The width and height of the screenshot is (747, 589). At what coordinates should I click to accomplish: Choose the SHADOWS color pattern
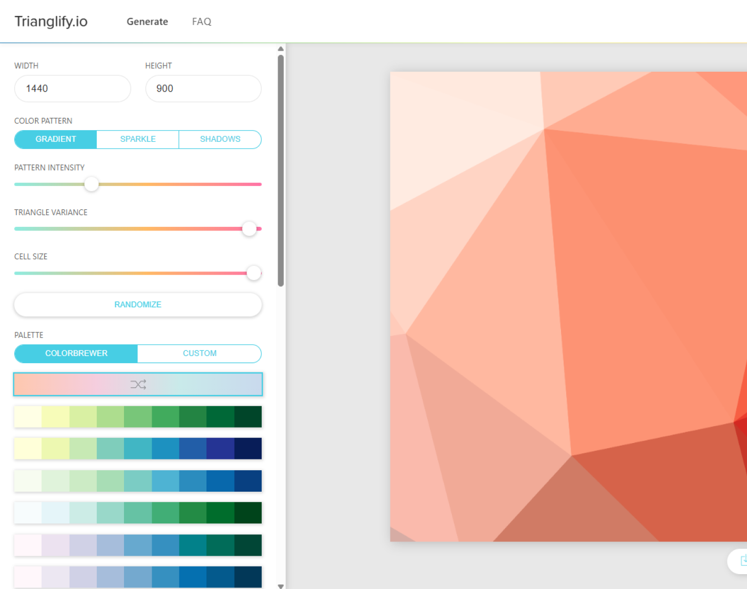pyautogui.click(x=220, y=139)
